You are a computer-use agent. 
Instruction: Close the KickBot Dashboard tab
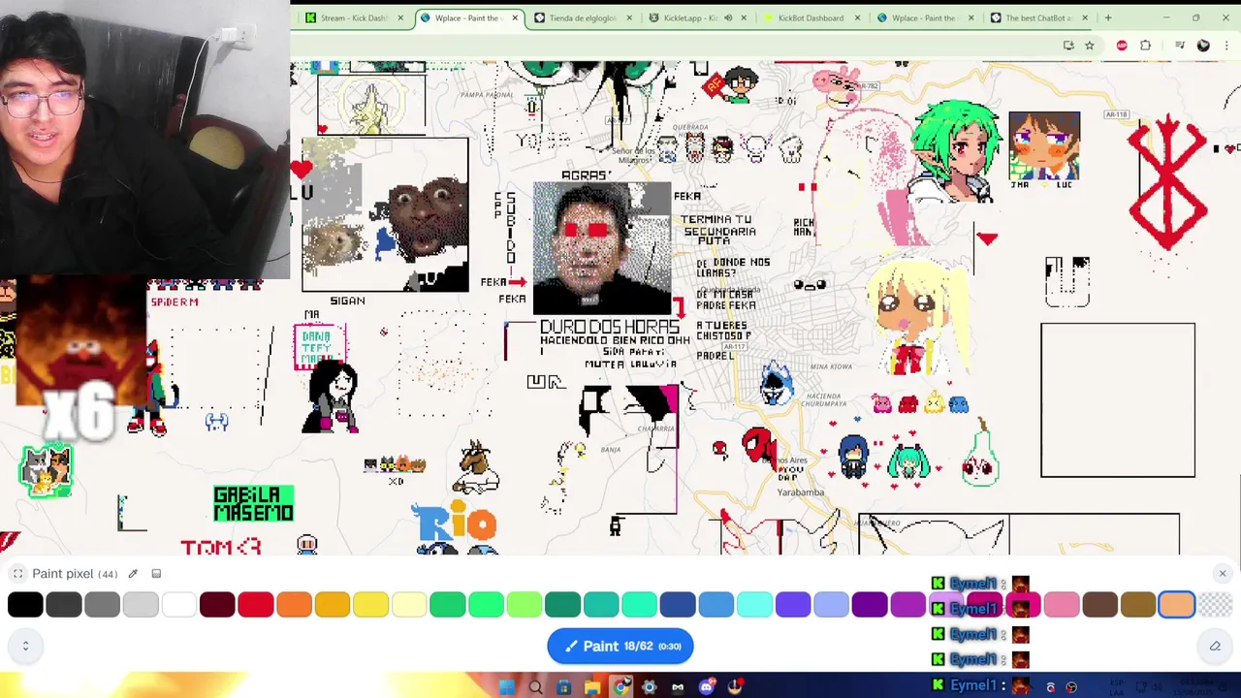click(x=857, y=17)
